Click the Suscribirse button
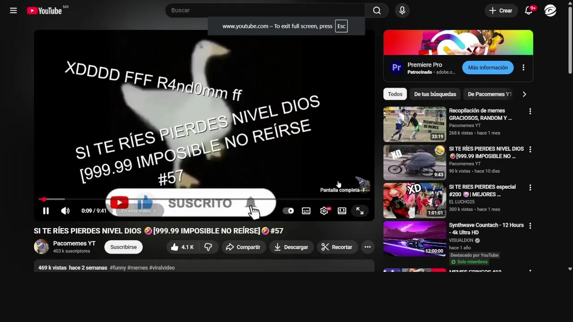The image size is (573, 322). (x=124, y=247)
